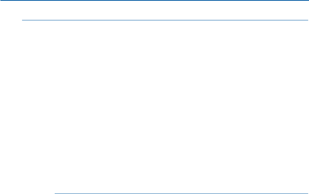The image size is (309, 194).
Task: Click empty area just below gray divider
Action: point(163,26)
